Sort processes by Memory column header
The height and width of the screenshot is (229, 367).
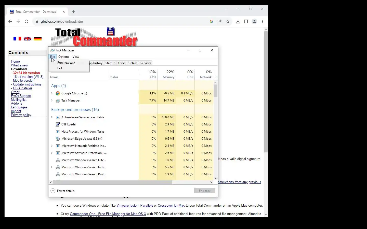tap(167, 74)
